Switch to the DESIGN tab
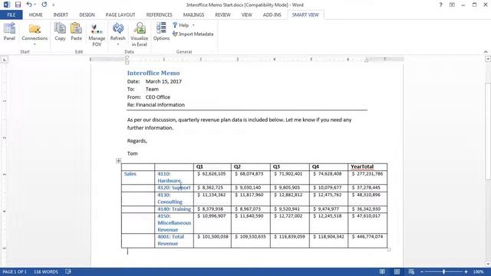This screenshot has width=491, height=276. coord(87,15)
